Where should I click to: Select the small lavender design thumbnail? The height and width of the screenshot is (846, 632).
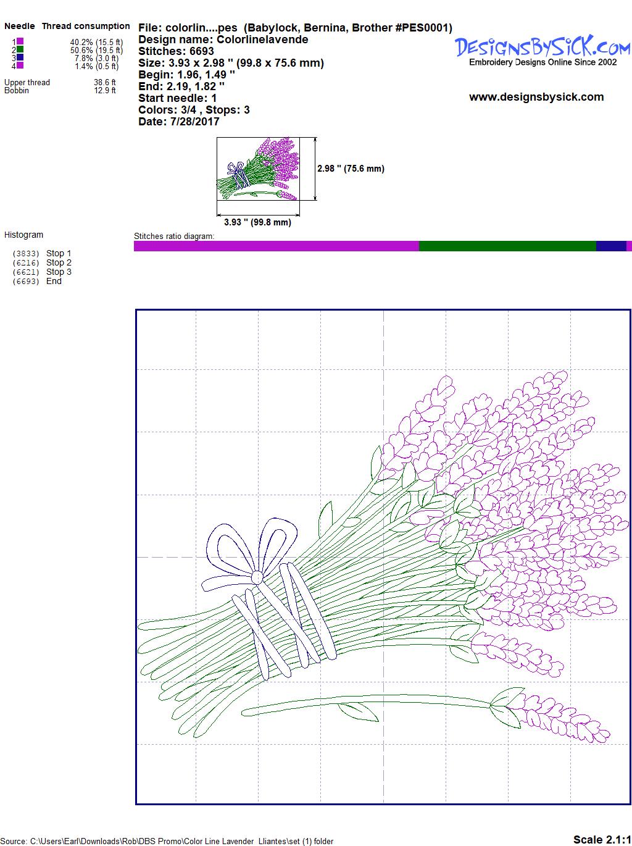point(258,169)
